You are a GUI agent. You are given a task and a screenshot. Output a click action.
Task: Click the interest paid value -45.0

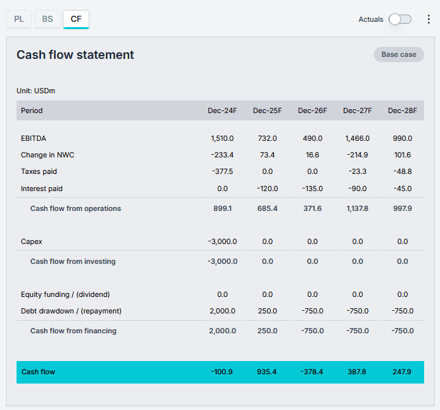point(402,188)
